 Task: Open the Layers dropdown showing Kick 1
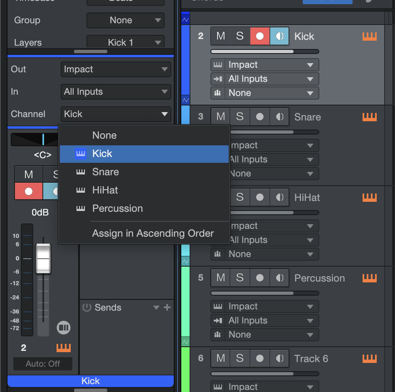tap(126, 42)
